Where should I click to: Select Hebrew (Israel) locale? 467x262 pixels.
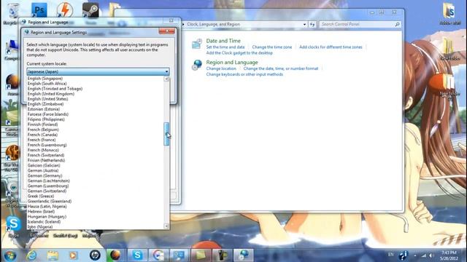pos(41,212)
